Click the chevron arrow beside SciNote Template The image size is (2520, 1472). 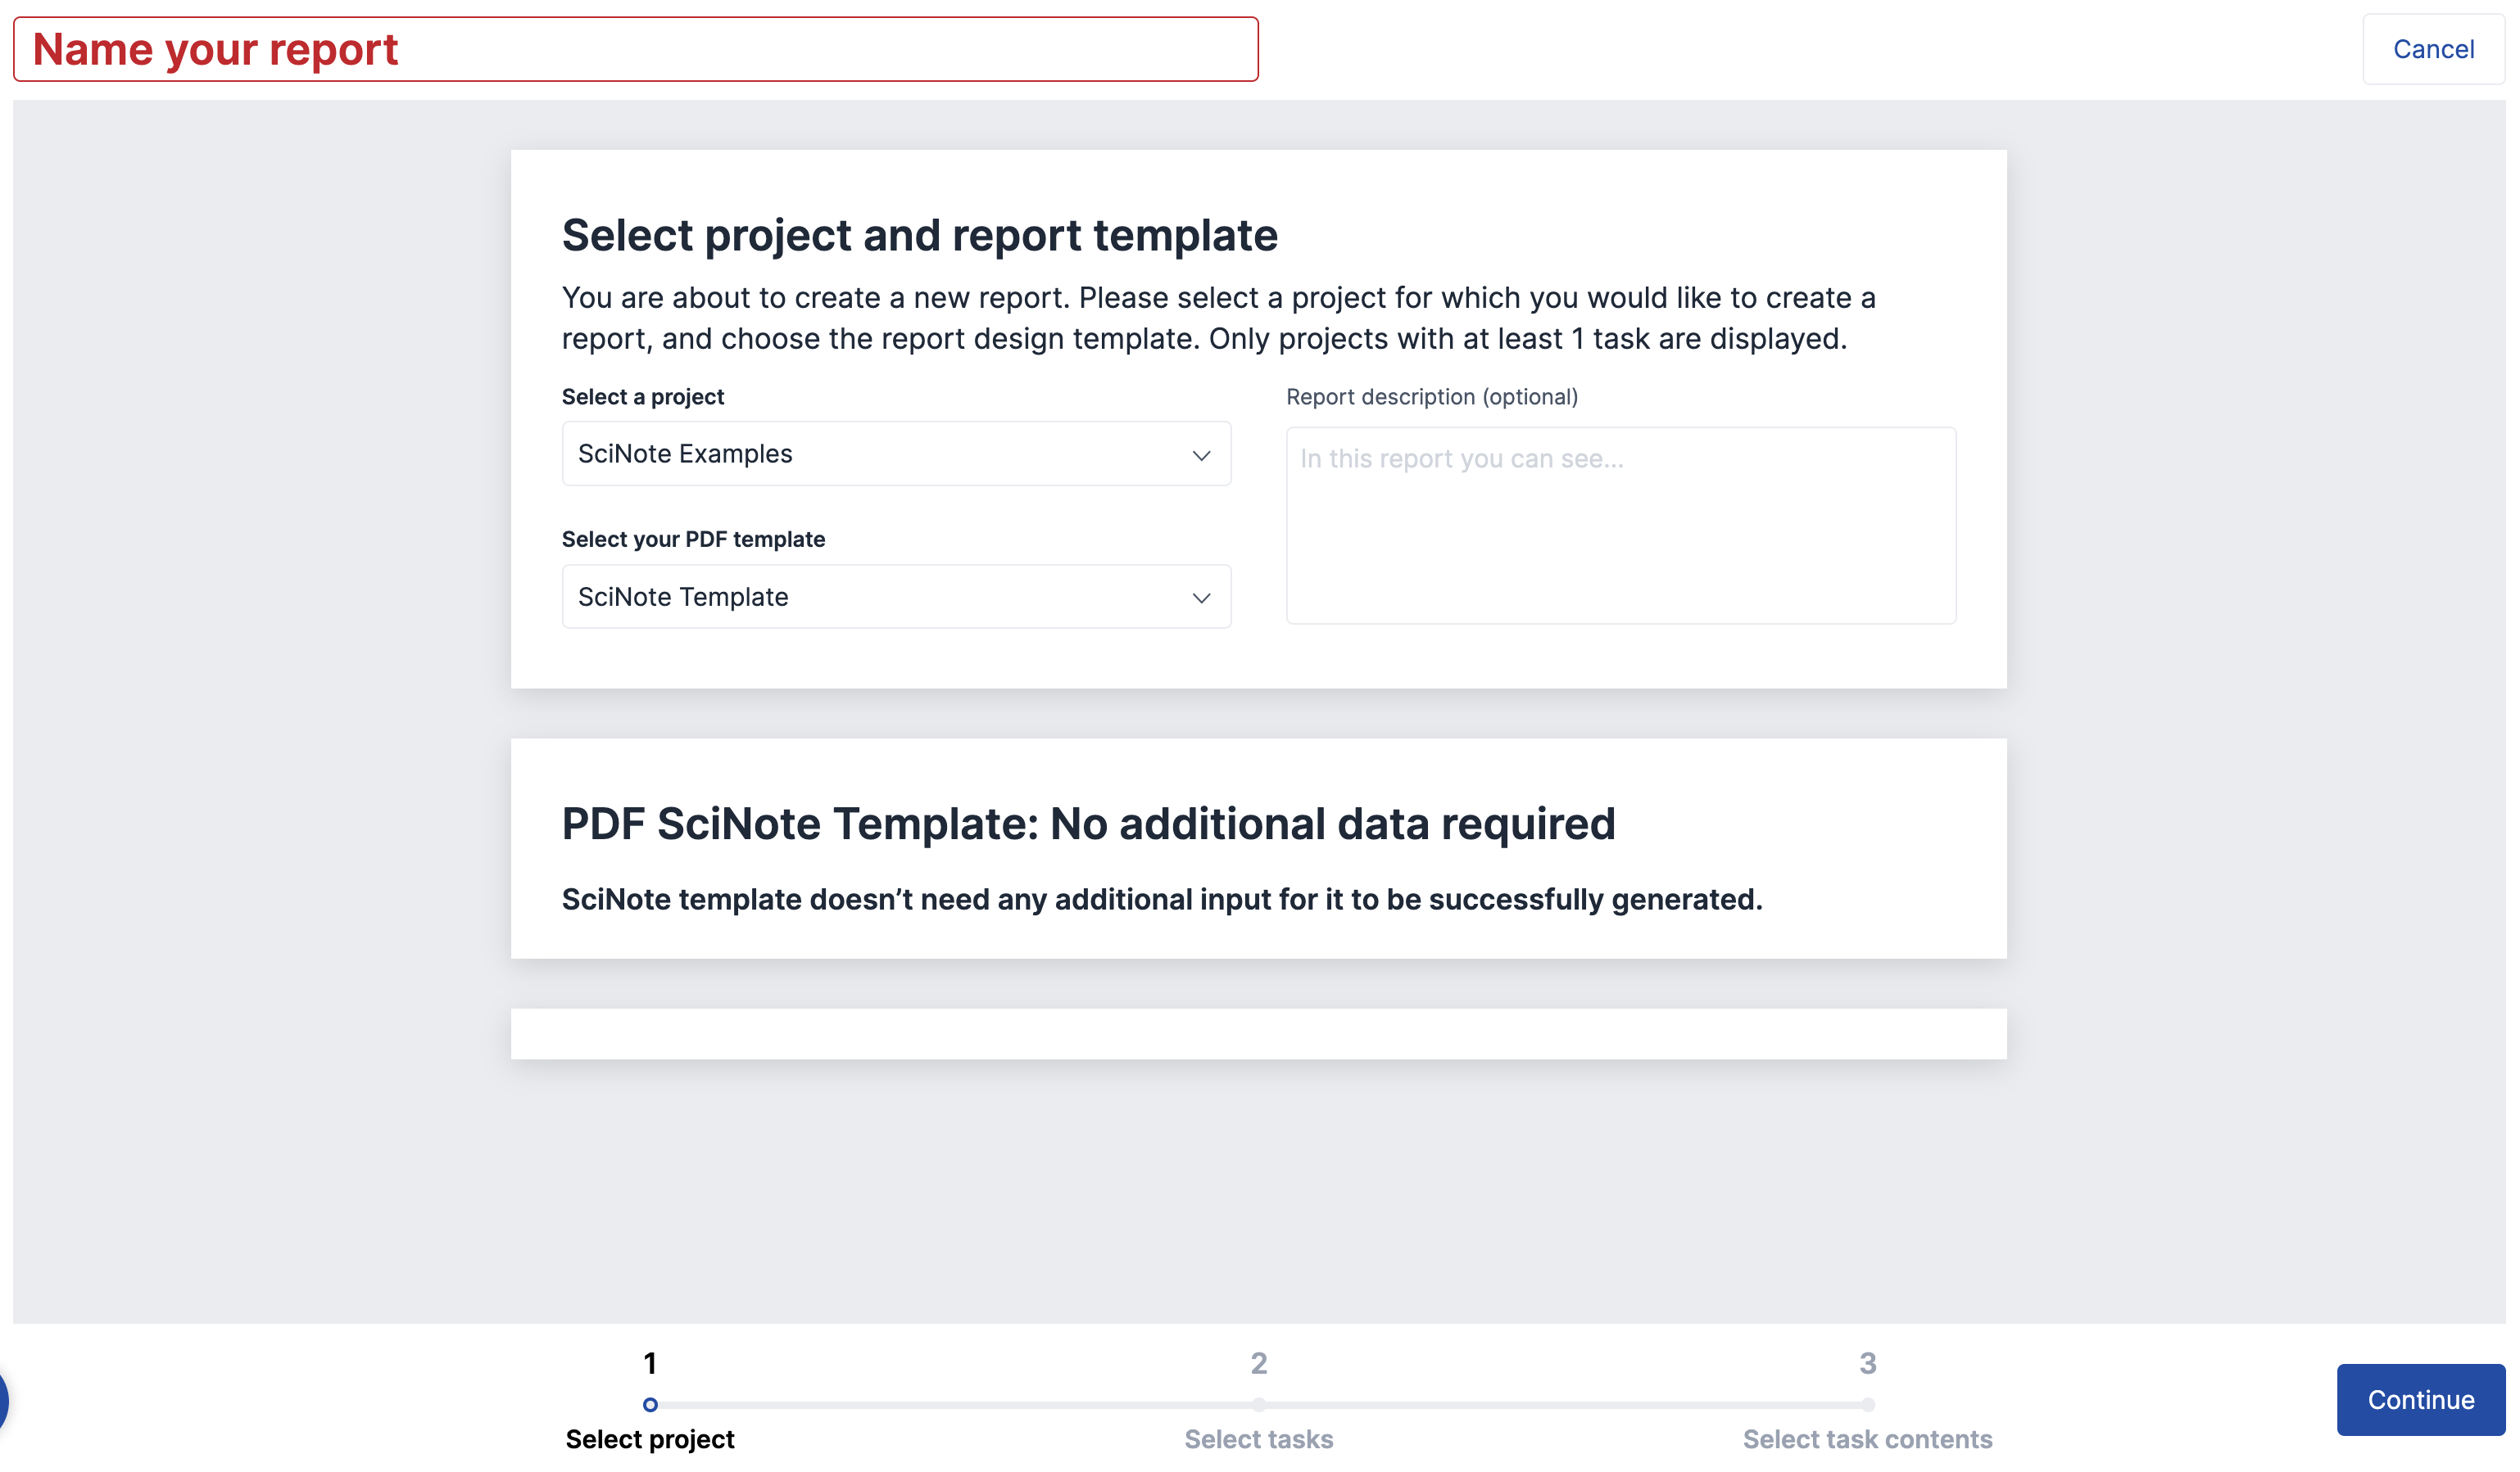coord(1201,598)
